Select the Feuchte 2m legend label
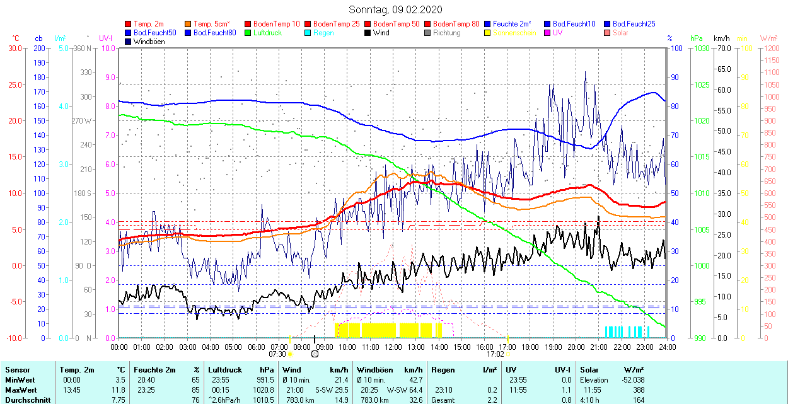The image size is (788, 404). point(513,24)
